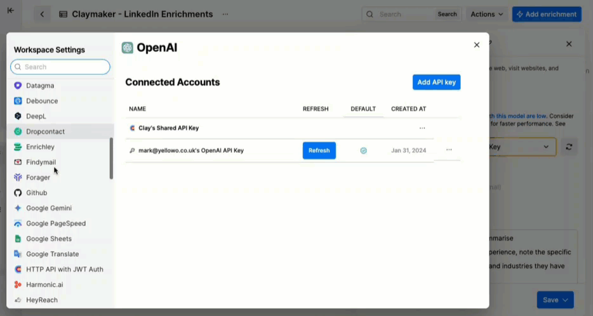Click the NAME column header

[x=137, y=109]
